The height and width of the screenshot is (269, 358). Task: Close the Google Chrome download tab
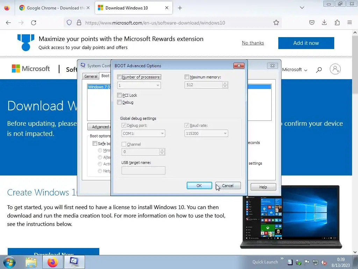tap(88, 8)
